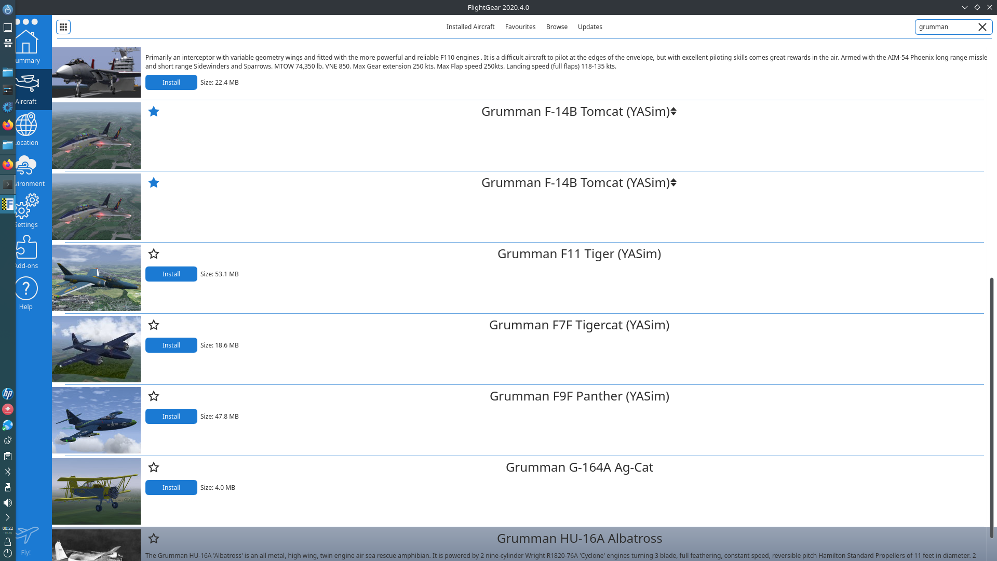Select the Location globe icon
This screenshot has height=561, width=997.
26,125
